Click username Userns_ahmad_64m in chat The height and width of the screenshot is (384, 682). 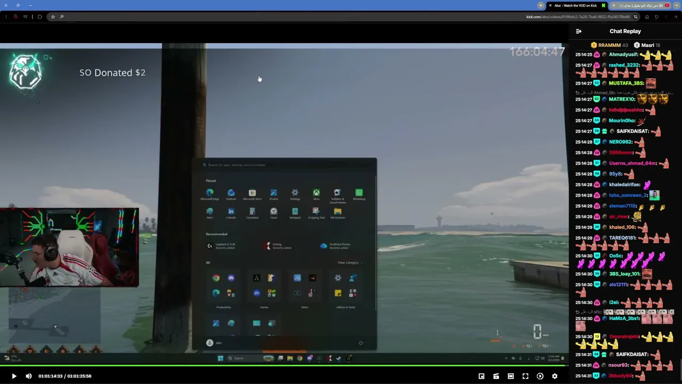[633, 163]
